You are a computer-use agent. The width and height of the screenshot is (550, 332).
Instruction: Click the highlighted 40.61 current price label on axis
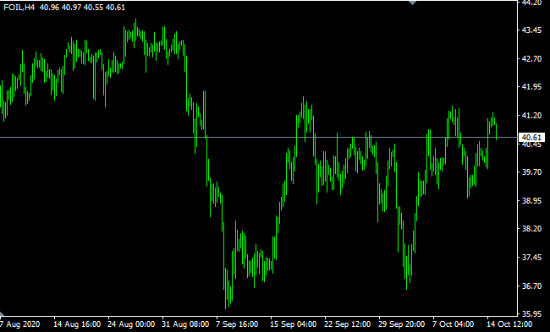pyautogui.click(x=531, y=137)
